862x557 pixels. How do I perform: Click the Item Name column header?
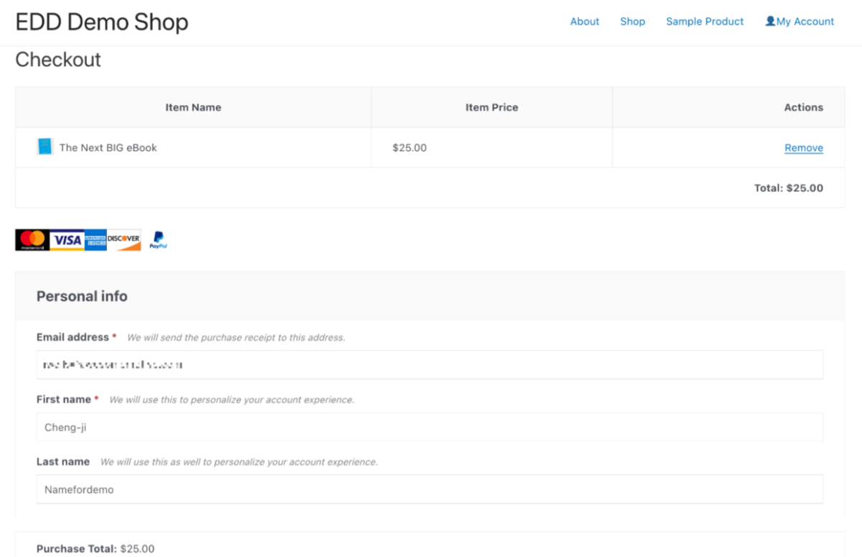point(193,106)
